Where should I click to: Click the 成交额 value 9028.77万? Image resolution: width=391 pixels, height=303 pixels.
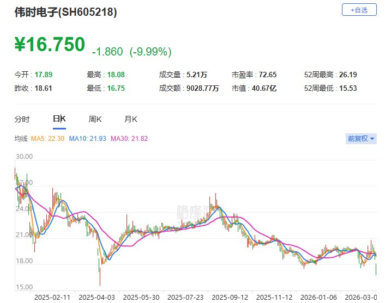(203, 88)
